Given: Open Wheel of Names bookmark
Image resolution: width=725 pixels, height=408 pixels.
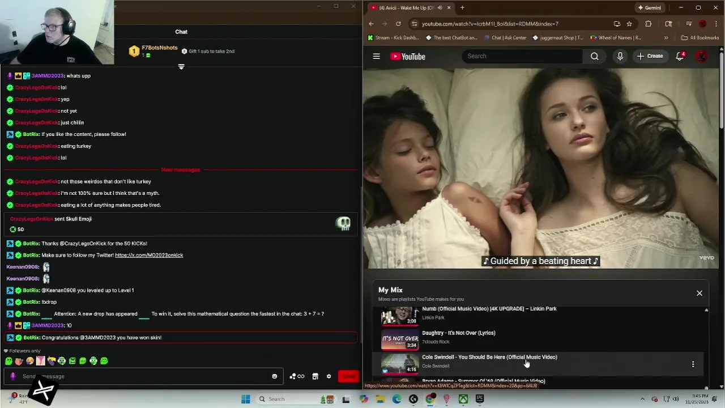Looking at the screenshot, I should point(616,38).
